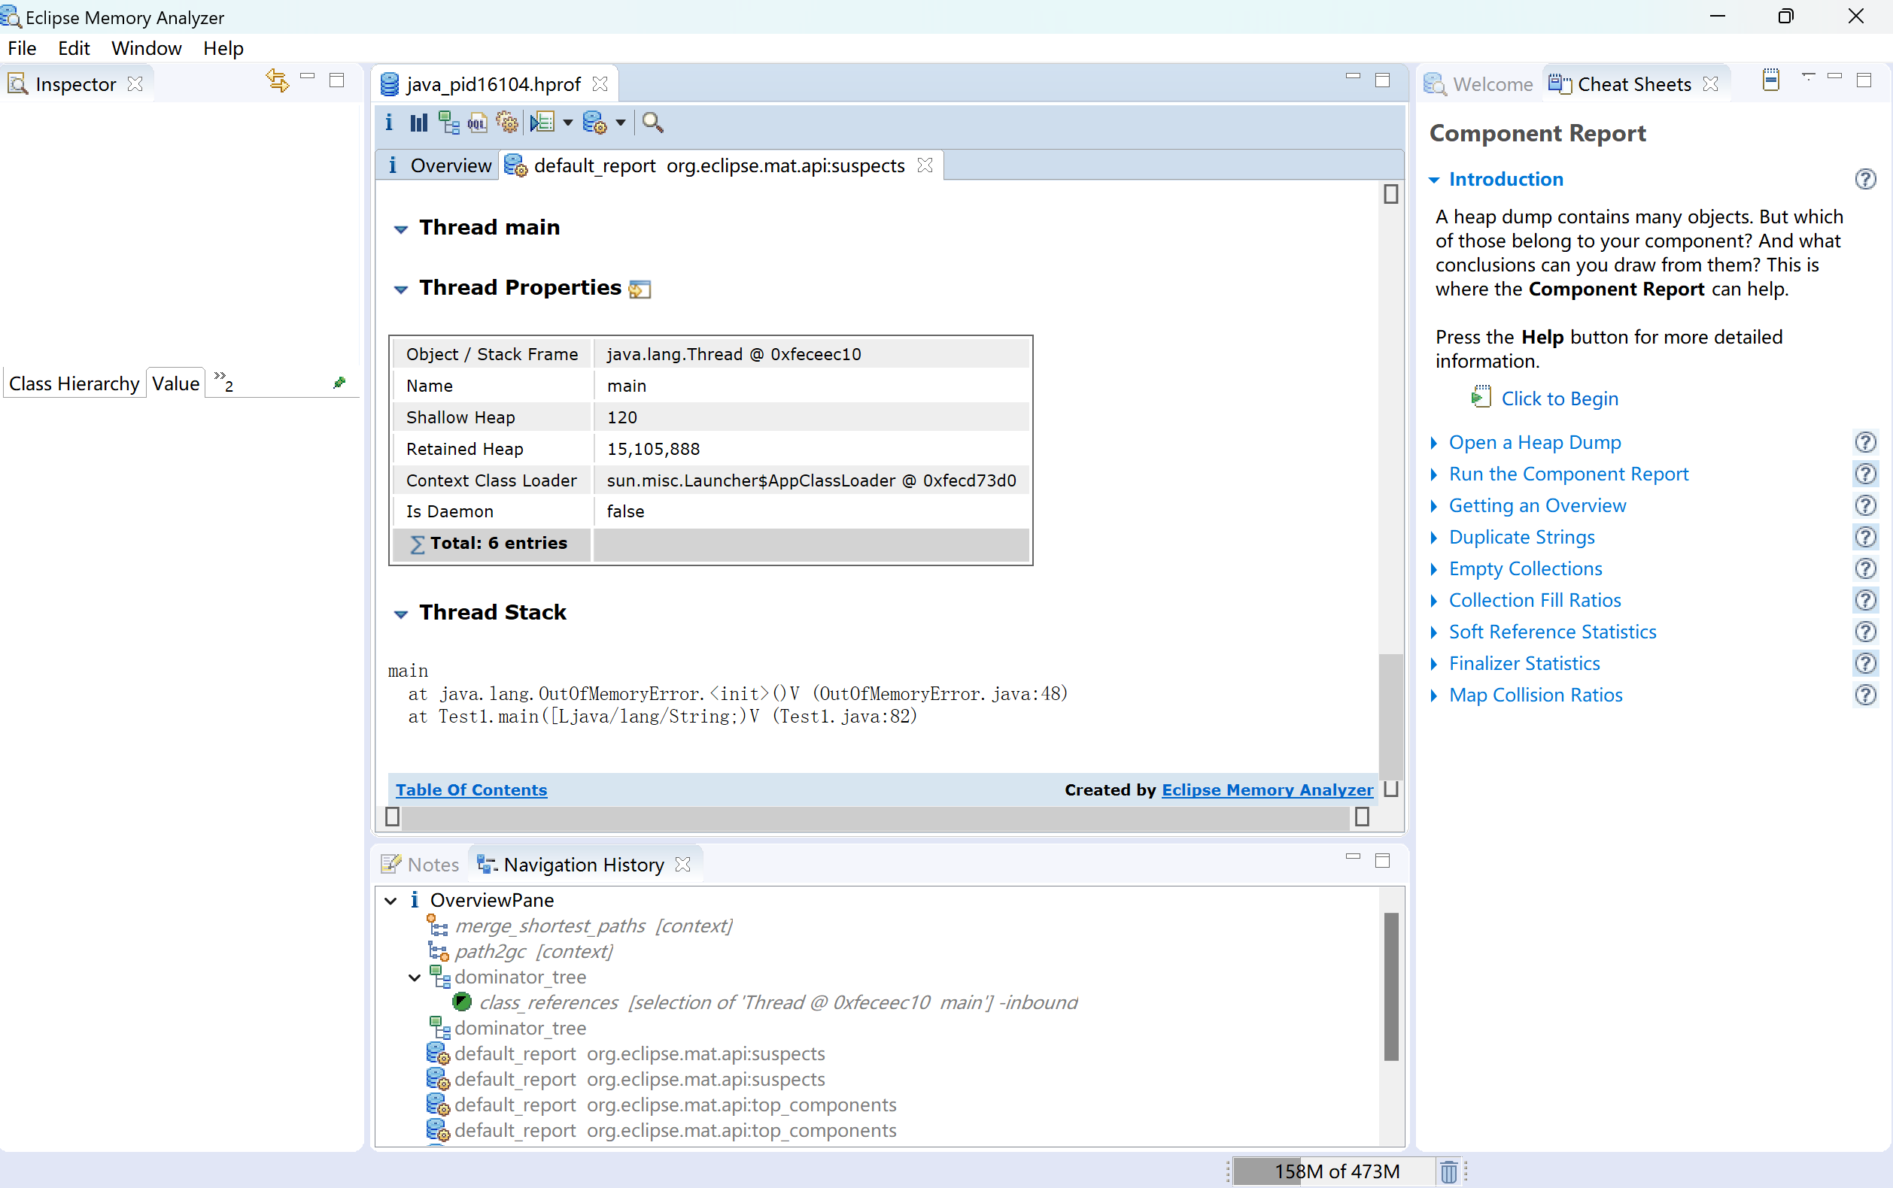Run garbage collector trash icon

pos(1449,1171)
